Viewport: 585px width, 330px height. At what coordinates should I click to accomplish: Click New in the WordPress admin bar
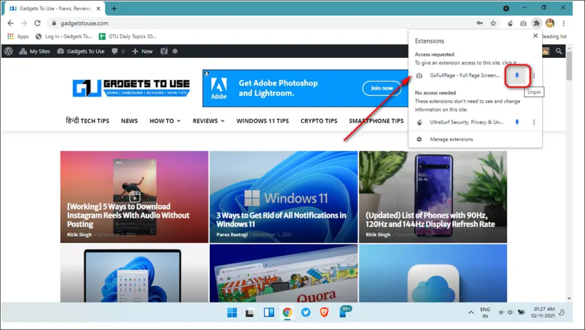[142, 51]
